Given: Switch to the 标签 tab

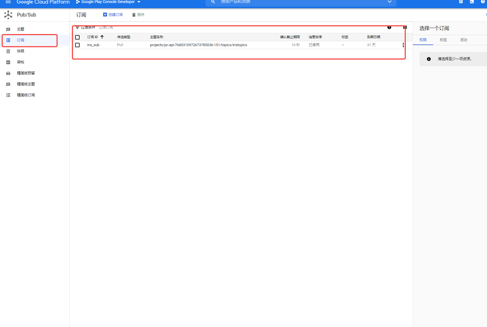Looking at the screenshot, I should [443, 40].
